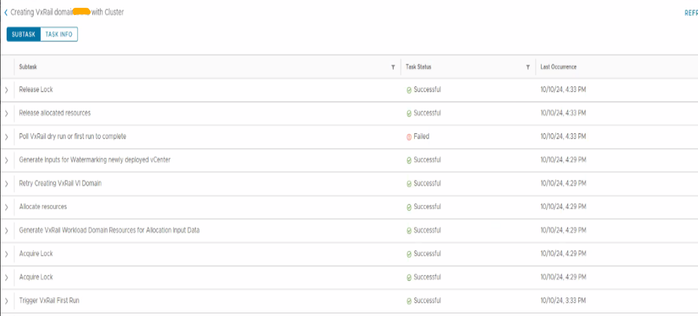Select the Generate VxRail Workload Domain Resources row
Screen dimensions: 698x316
click(x=109, y=231)
